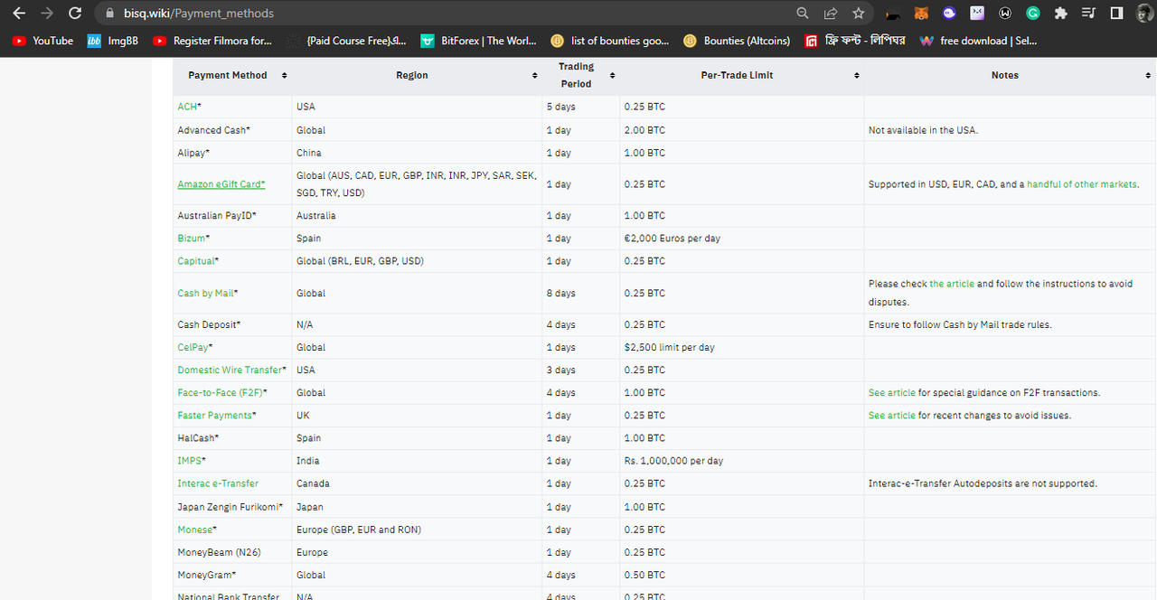
Task: Open the Face-to-Face (F2F) link
Action: [220, 393]
